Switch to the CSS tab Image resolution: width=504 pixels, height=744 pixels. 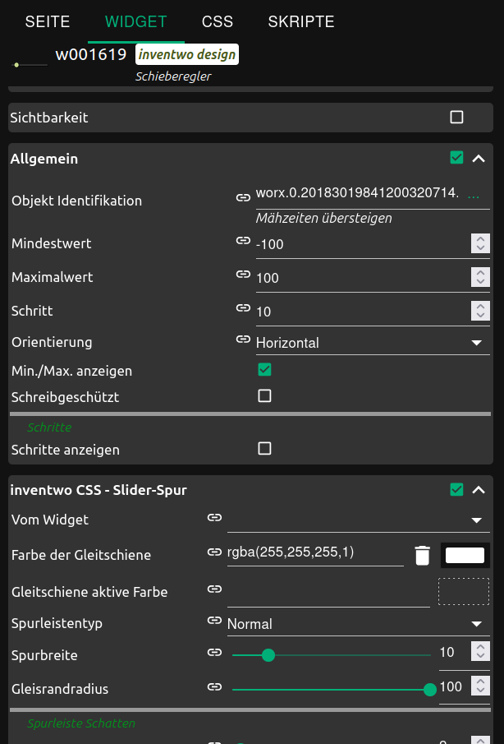[218, 22]
